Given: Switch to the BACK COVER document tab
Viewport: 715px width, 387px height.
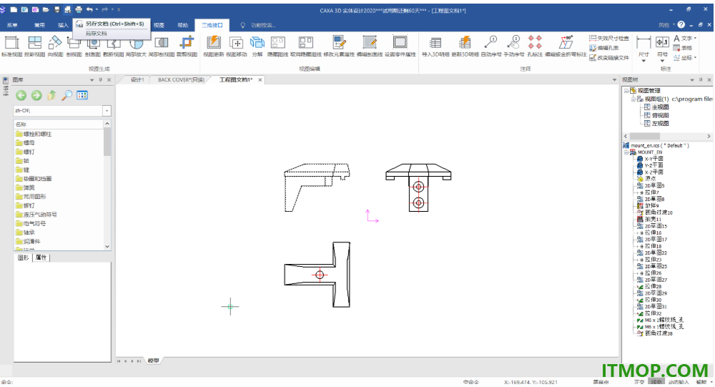Looking at the screenshot, I should pos(181,80).
